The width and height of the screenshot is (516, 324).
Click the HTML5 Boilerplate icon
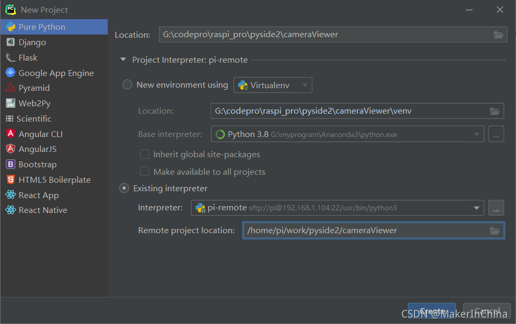(11, 180)
